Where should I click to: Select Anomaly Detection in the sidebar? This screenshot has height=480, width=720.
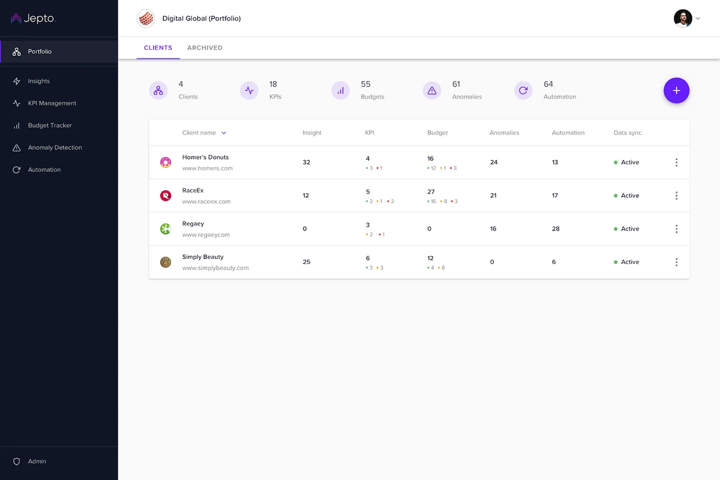point(50,147)
